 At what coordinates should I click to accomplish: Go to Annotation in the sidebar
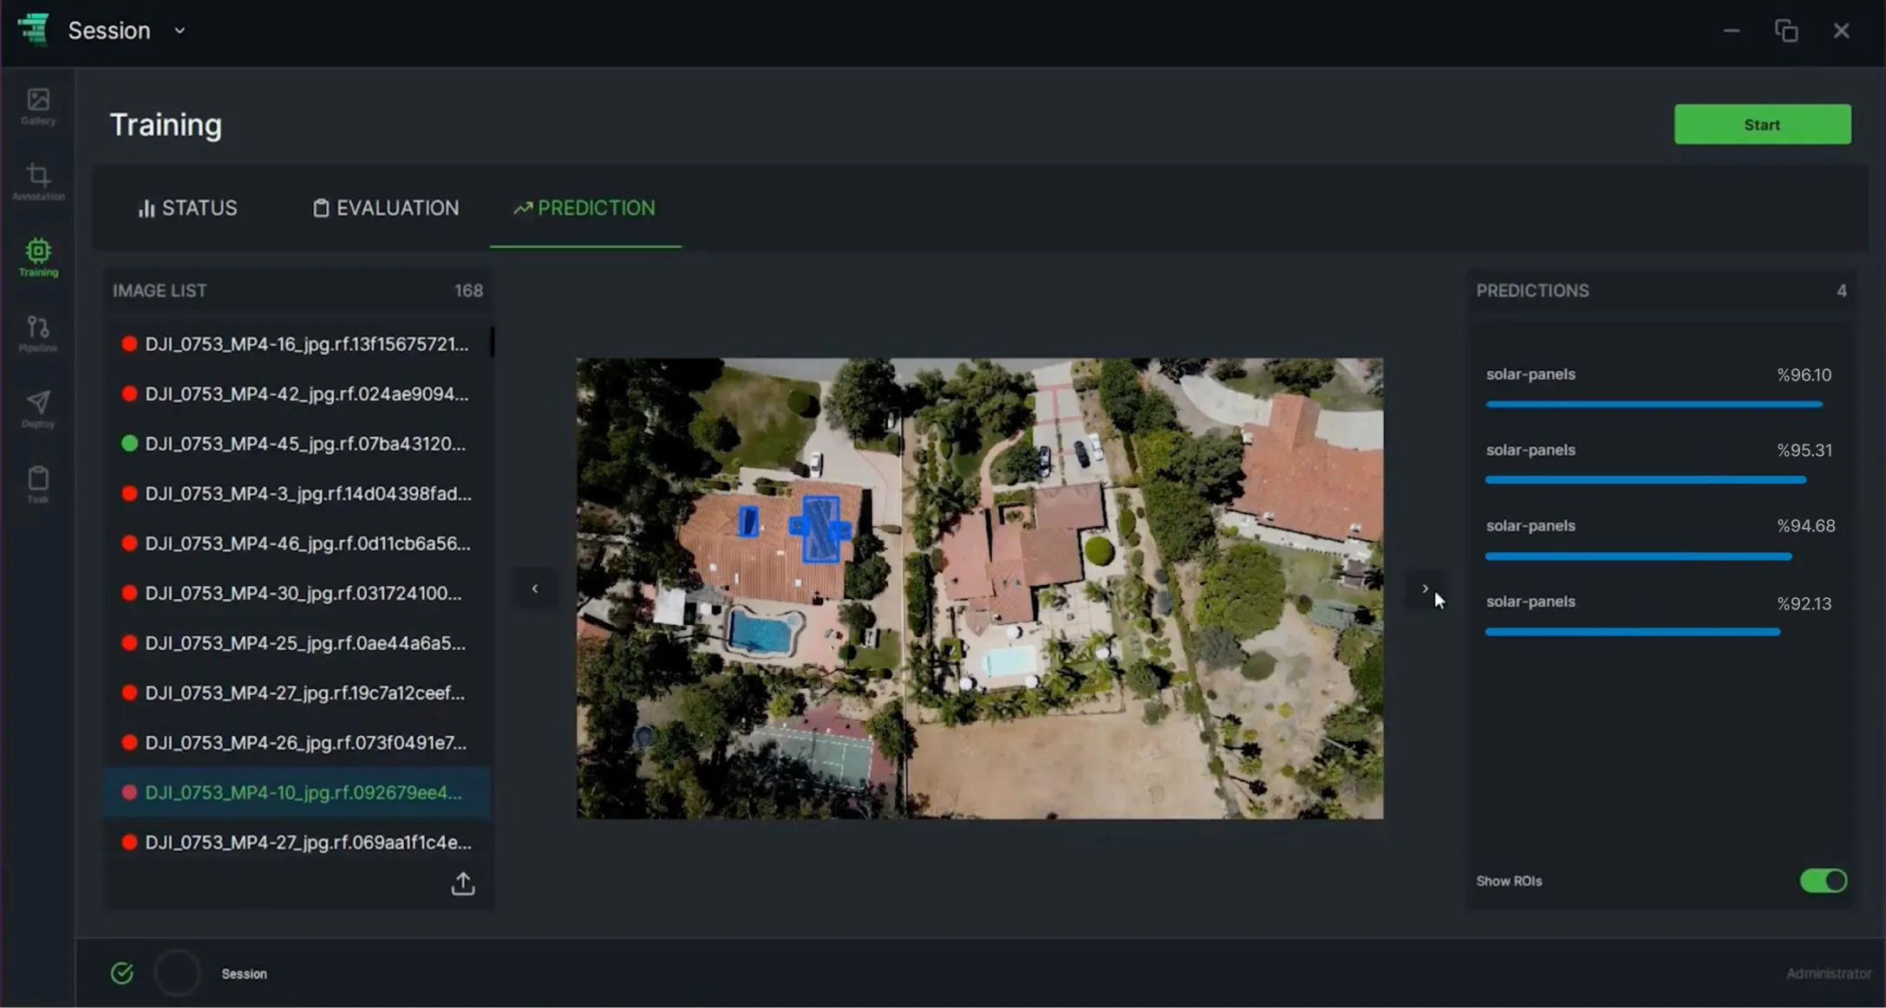(x=38, y=182)
